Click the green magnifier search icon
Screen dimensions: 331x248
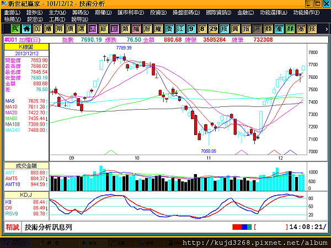(15, 29)
